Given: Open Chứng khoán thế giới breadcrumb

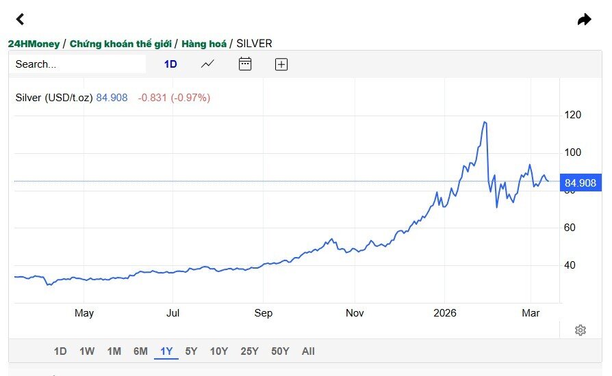Looking at the screenshot, I should [120, 44].
